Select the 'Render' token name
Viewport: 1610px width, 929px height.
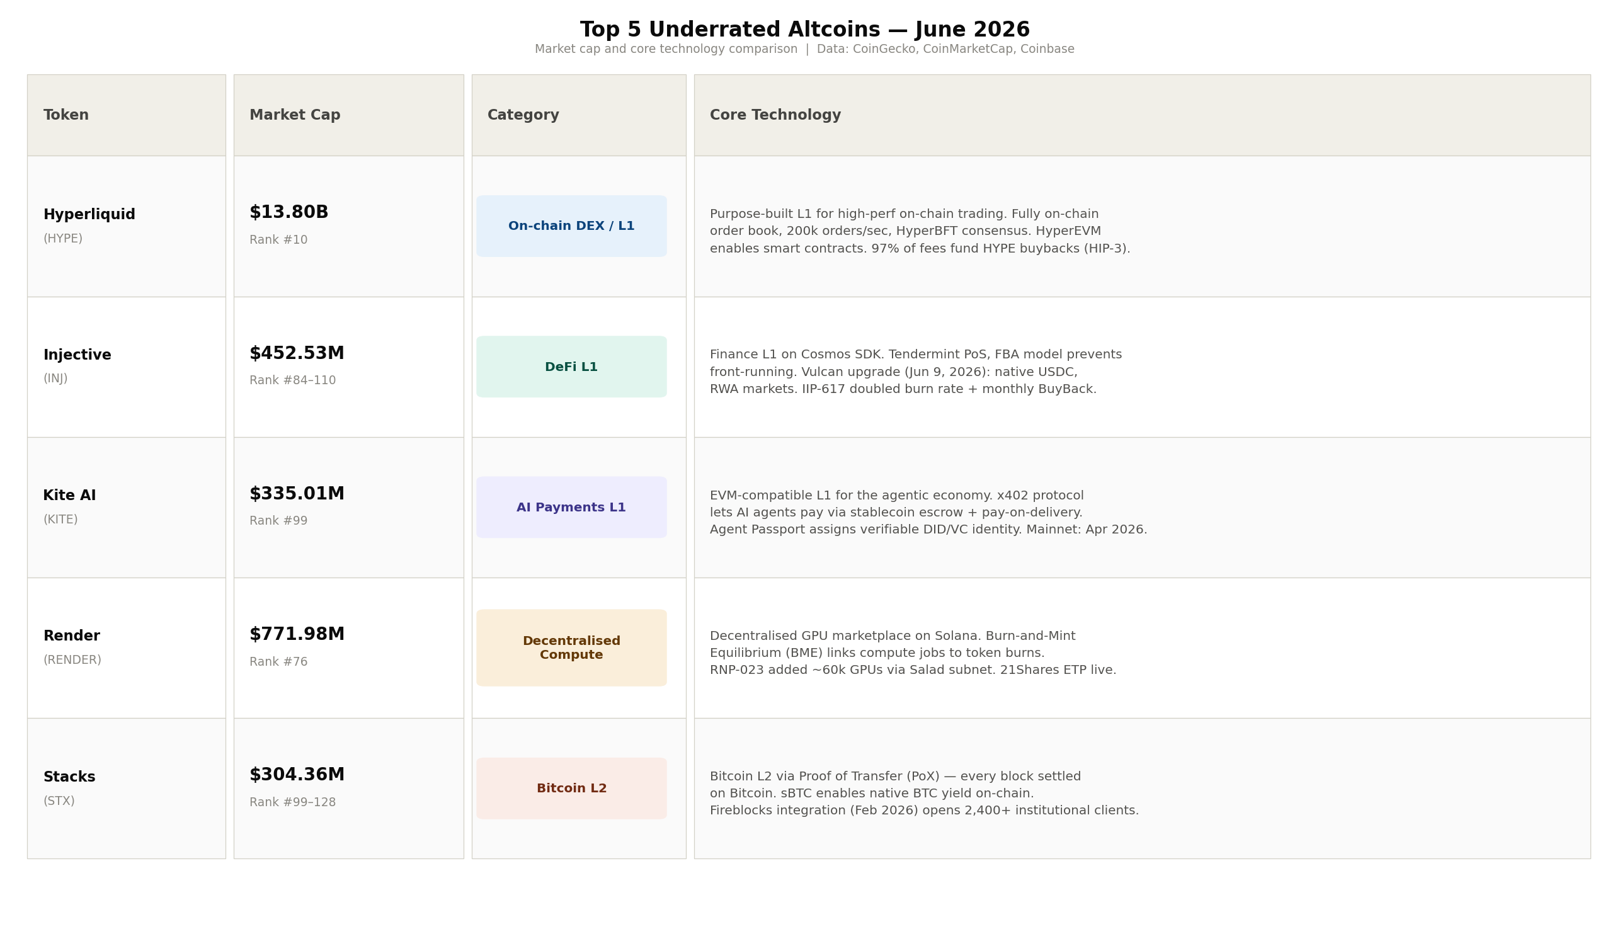point(71,636)
